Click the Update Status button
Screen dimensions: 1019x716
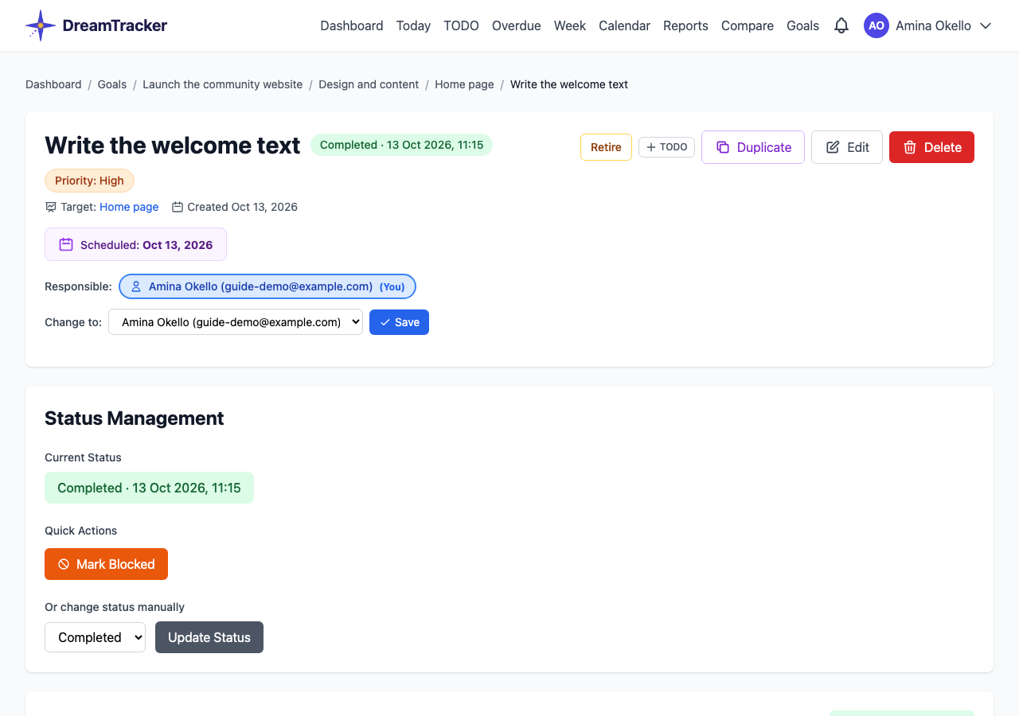point(209,637)
